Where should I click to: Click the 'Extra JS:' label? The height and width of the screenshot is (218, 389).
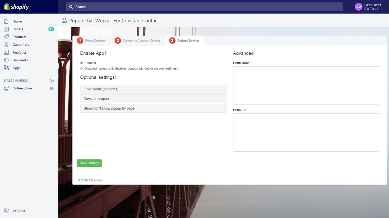tap(240, 110)
